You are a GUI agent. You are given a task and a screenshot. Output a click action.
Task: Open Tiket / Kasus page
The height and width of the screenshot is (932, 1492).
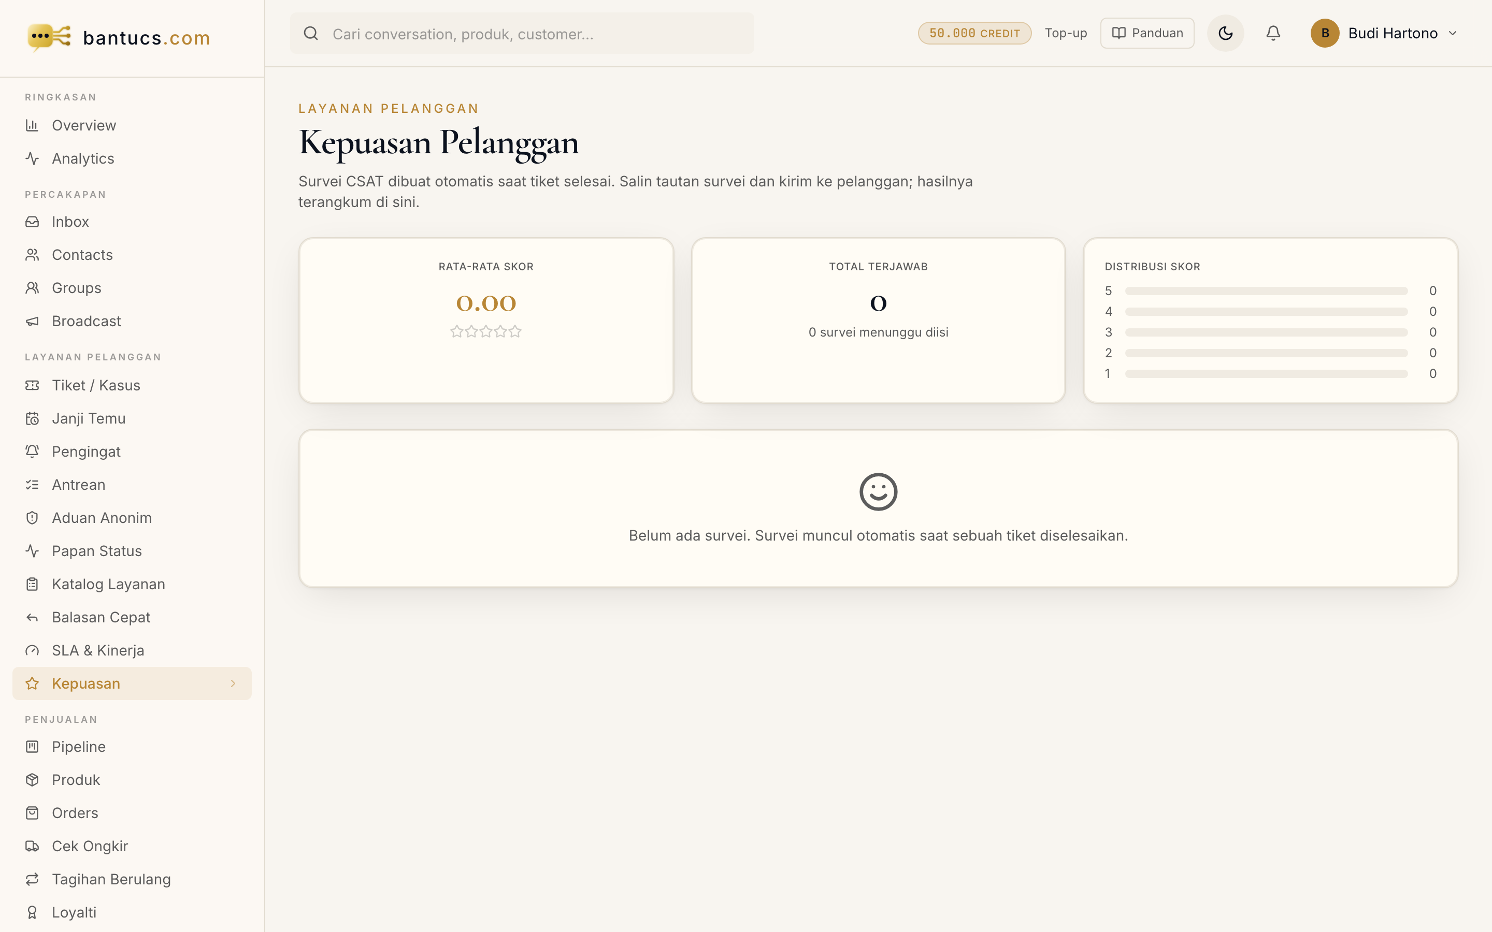tap(132, 385)
